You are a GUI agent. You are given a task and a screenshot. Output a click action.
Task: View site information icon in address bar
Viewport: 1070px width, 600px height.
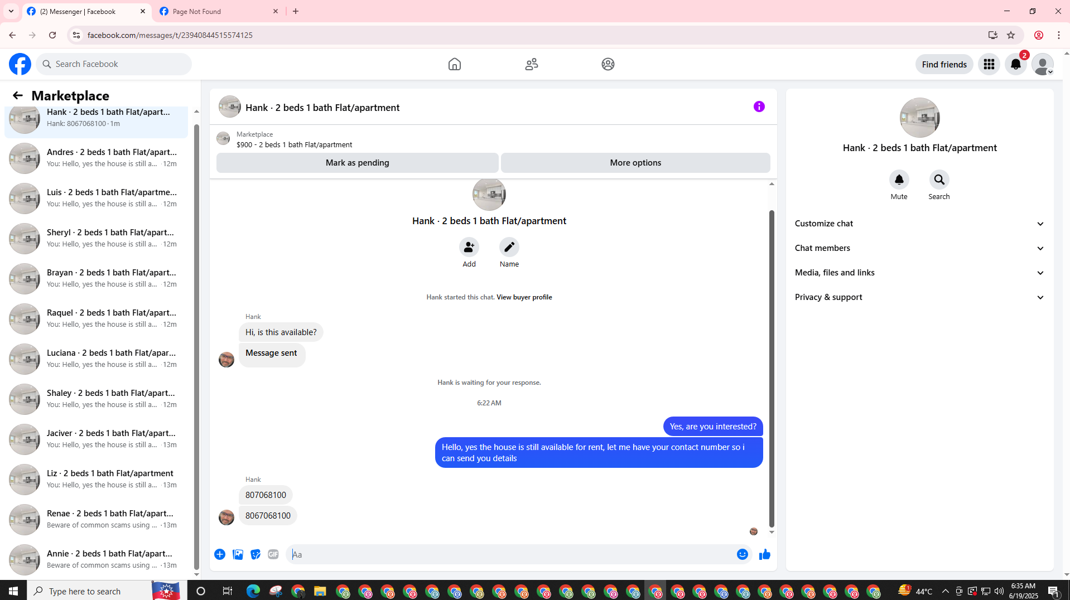point(76,35)
